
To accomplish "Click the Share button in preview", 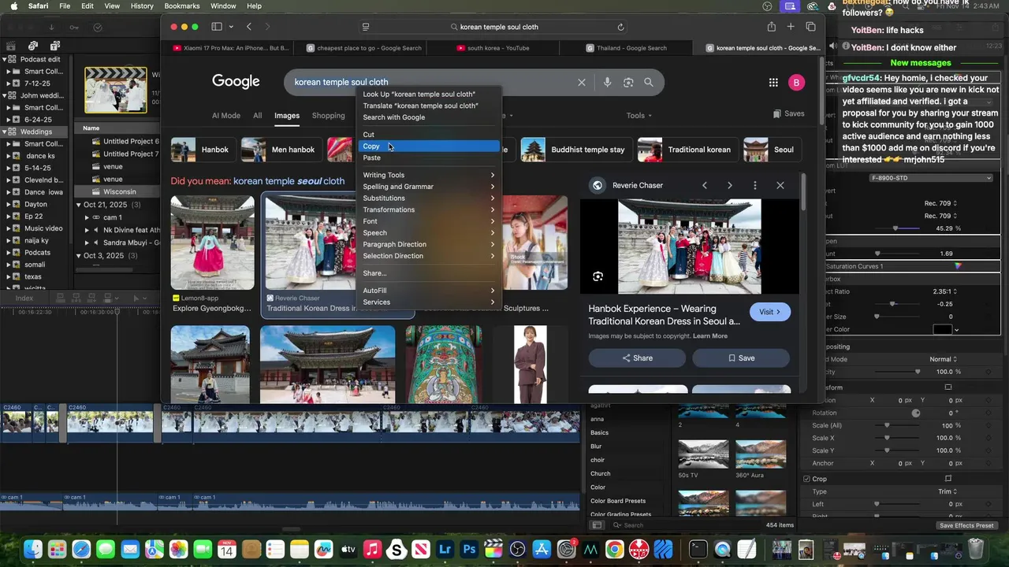I will pyautogui.click(x=638, y=358).
